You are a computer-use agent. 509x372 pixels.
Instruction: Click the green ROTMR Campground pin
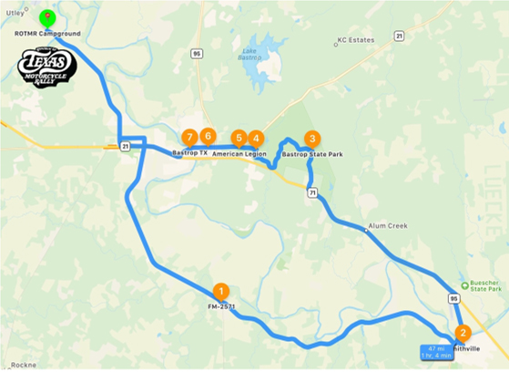point(47,19)
